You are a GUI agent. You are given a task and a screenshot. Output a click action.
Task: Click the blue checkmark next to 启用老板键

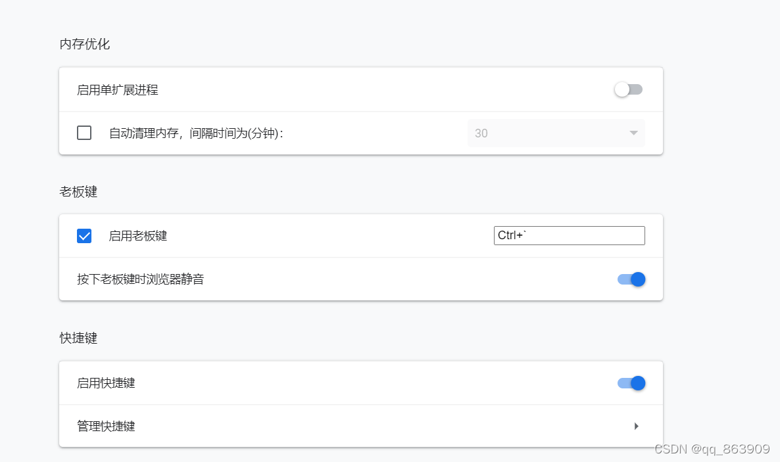click(x=84, y=236)
